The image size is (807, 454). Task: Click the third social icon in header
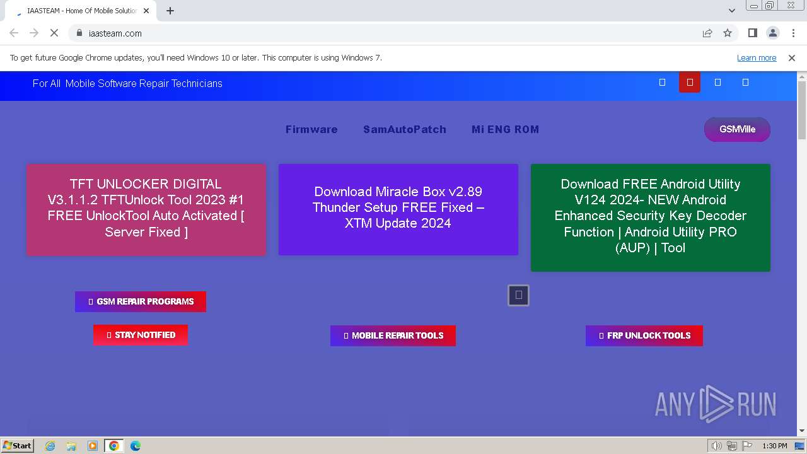pos(717,82)
